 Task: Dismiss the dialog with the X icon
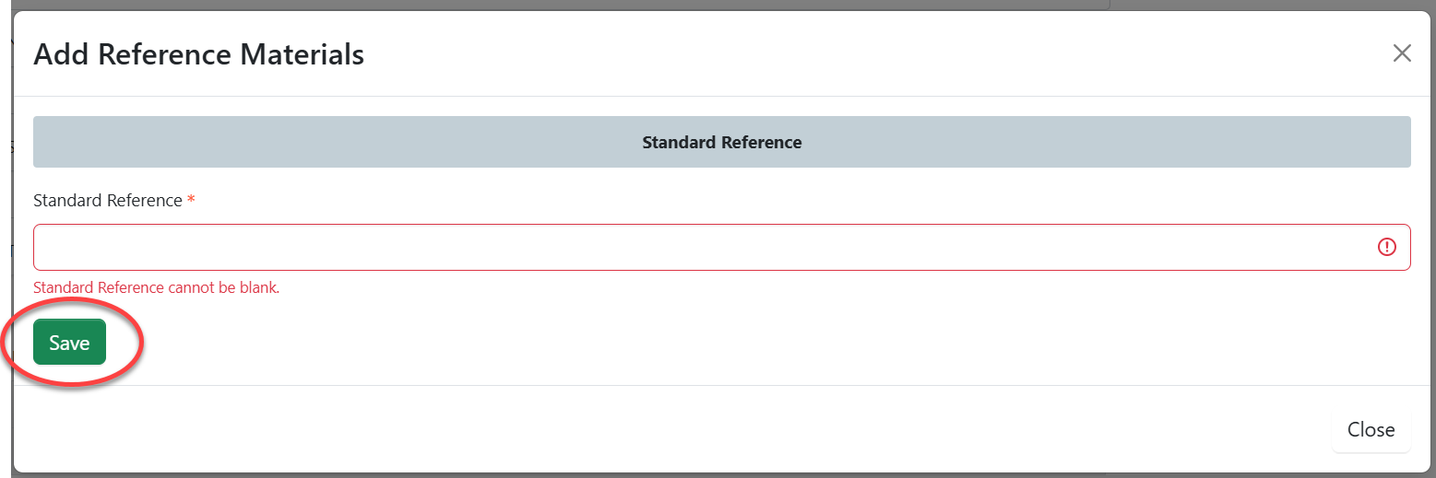click(1402, 53)
